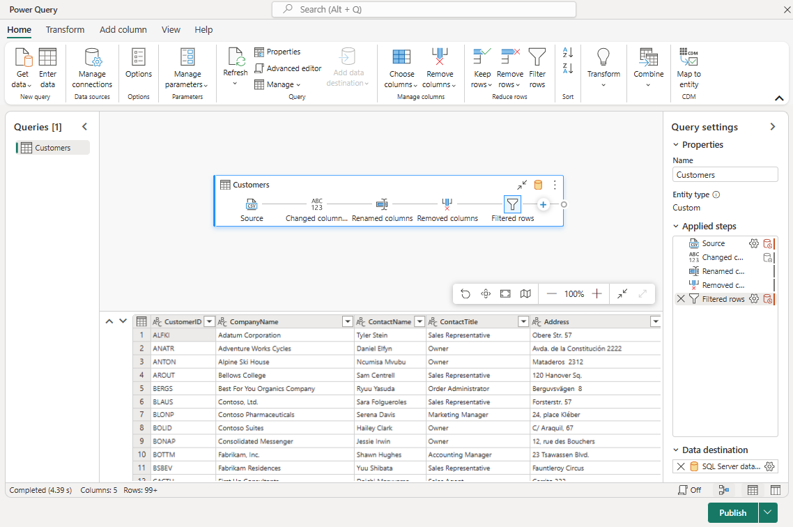Open the Publish split-button dropdown arrow

tap(768, 512)
